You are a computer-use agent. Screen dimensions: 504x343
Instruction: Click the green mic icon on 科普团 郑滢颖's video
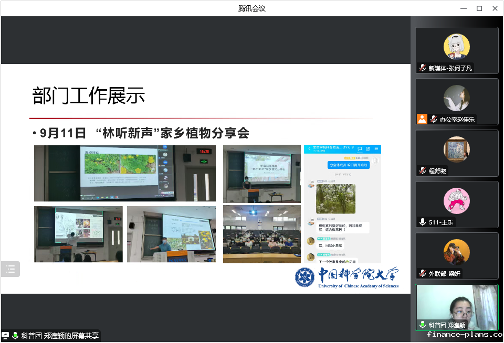[x=423, y=325]
